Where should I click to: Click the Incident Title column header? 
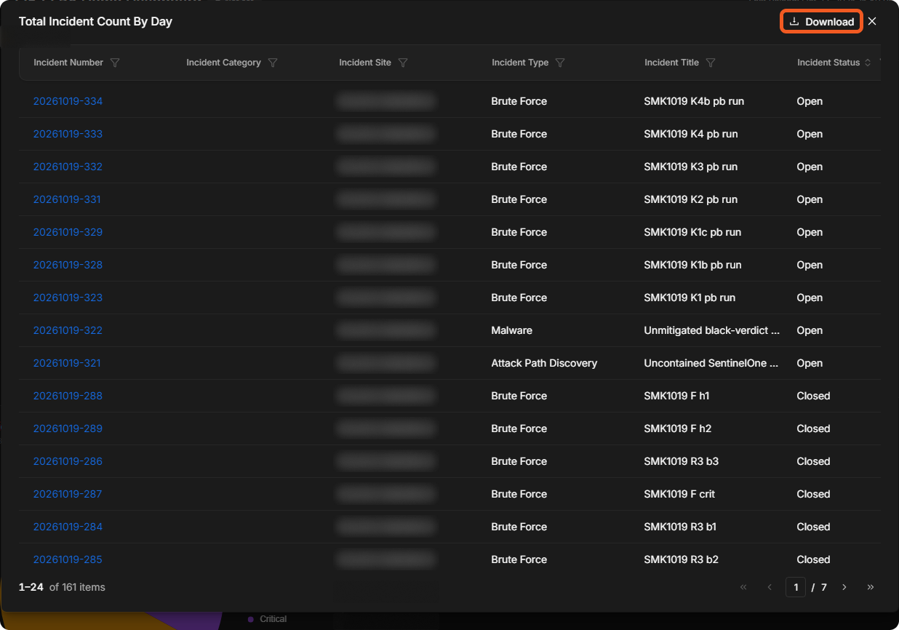click(671, 63)
